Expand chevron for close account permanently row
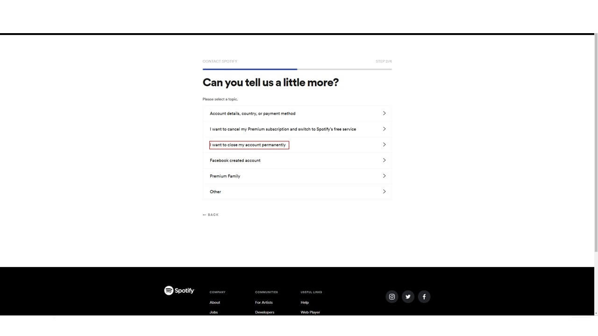This screenshot has width=598, height=336. [x=384, y=145]
